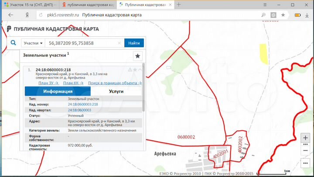Reload the page with refresh icon
The image size is (314, 177).
(x=41, y=15)
